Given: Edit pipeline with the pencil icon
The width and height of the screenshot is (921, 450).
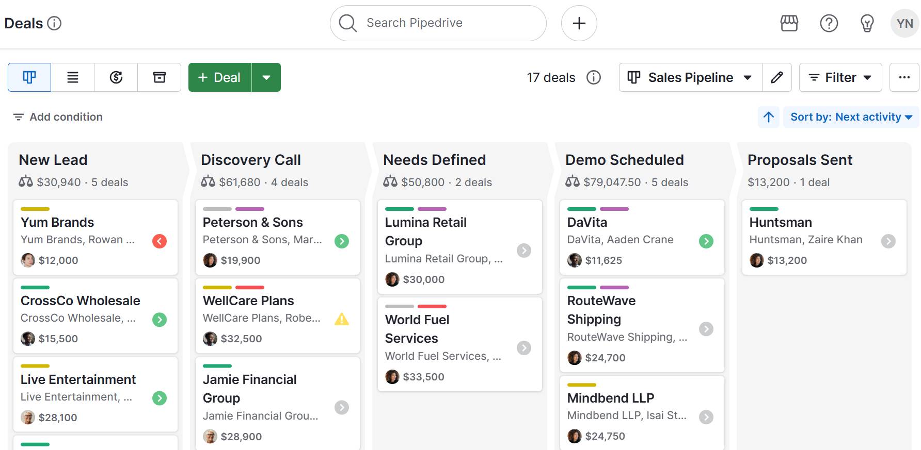Looking at the screenshot, I should 777,77.
